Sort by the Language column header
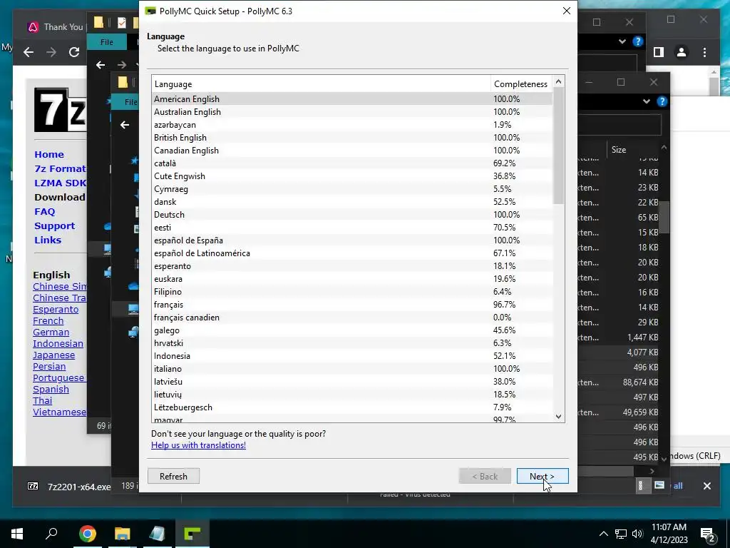Image resolution: width=730 pixels, height=548 pixels. 321,84
